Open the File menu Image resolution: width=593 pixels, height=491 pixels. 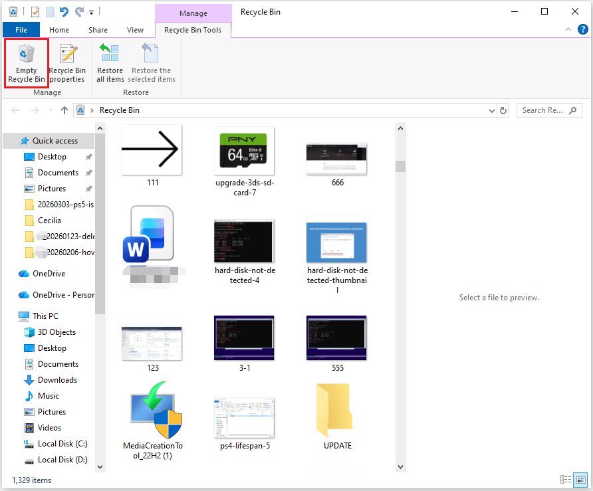click(x=21, y=29)
